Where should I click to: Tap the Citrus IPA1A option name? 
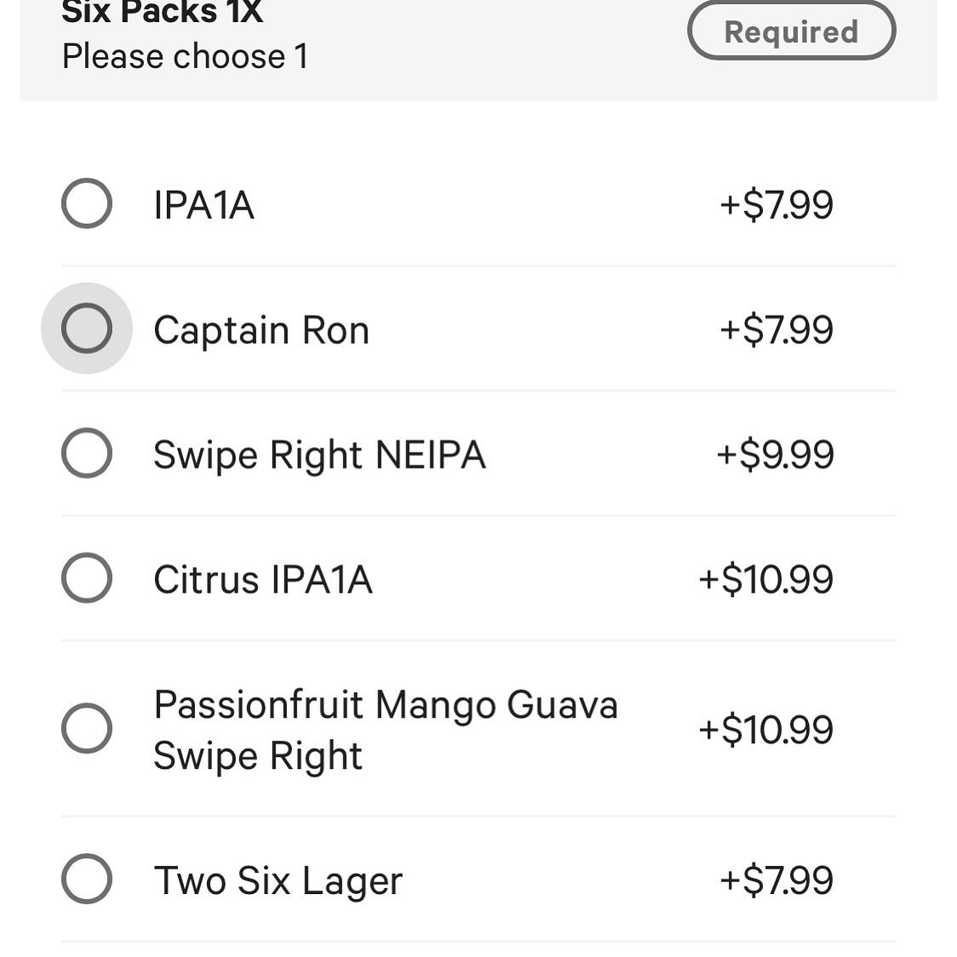click(262, 580)
